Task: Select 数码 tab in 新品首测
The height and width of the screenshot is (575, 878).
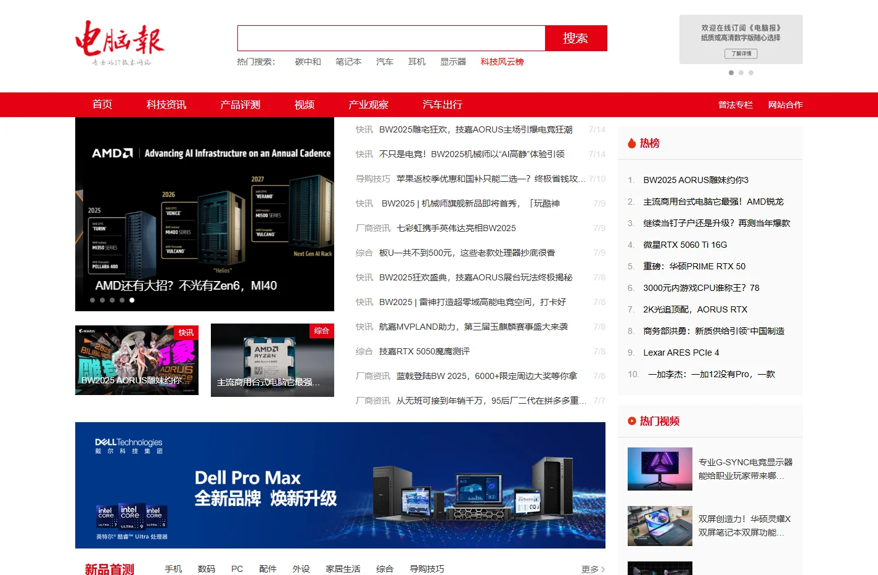Action: click(x=207, y=569)
